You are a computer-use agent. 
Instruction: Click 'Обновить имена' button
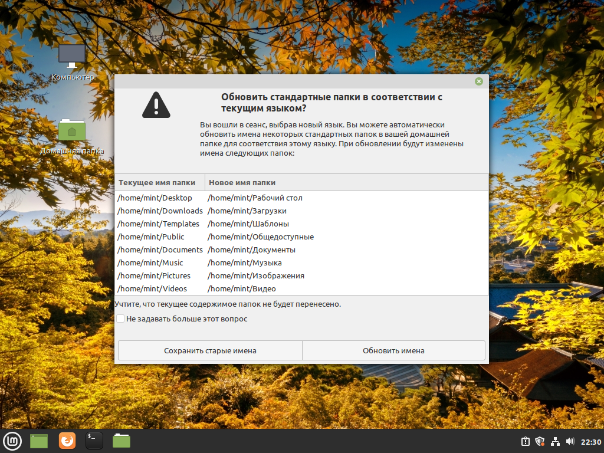(393, 350)
